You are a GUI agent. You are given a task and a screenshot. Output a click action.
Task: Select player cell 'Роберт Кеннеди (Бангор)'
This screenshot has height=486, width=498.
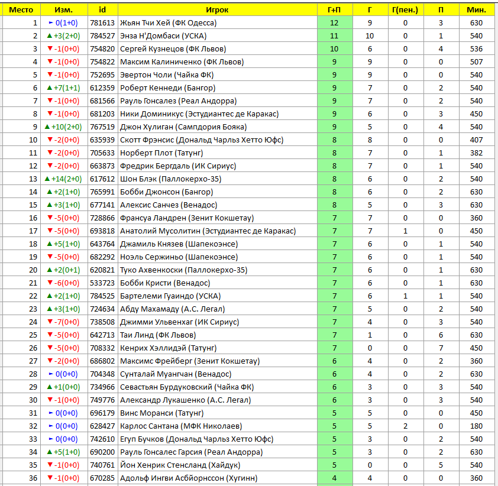217,88
